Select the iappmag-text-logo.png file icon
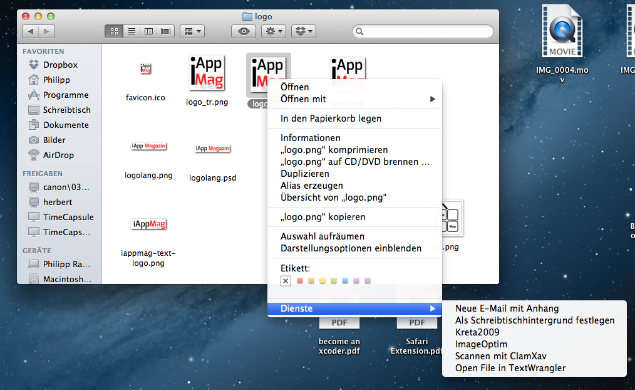The height and width of the screenshot is (390, 635). pyautogui.click(x=148, y=224)
